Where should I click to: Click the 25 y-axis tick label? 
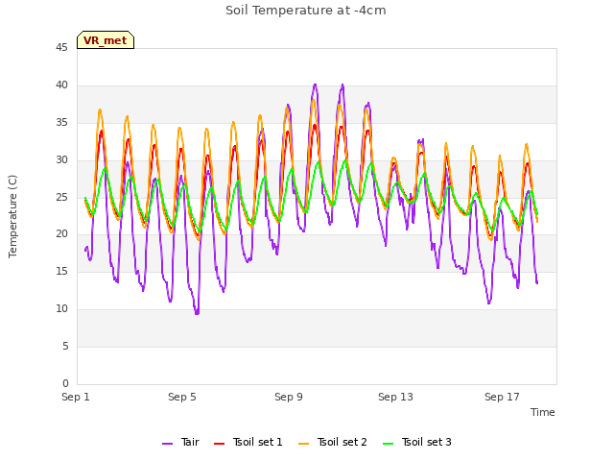(61, 197)
